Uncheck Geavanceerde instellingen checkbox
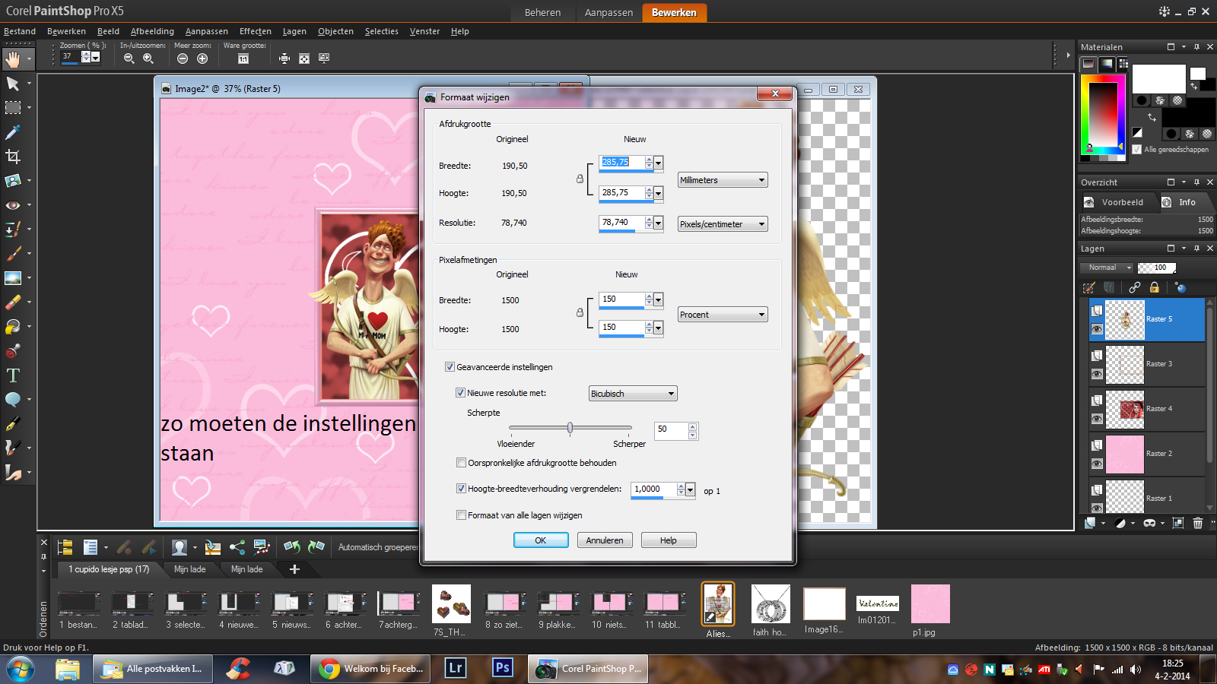The height and width of the screenshot is (684, 1217). tap(450, 367)
